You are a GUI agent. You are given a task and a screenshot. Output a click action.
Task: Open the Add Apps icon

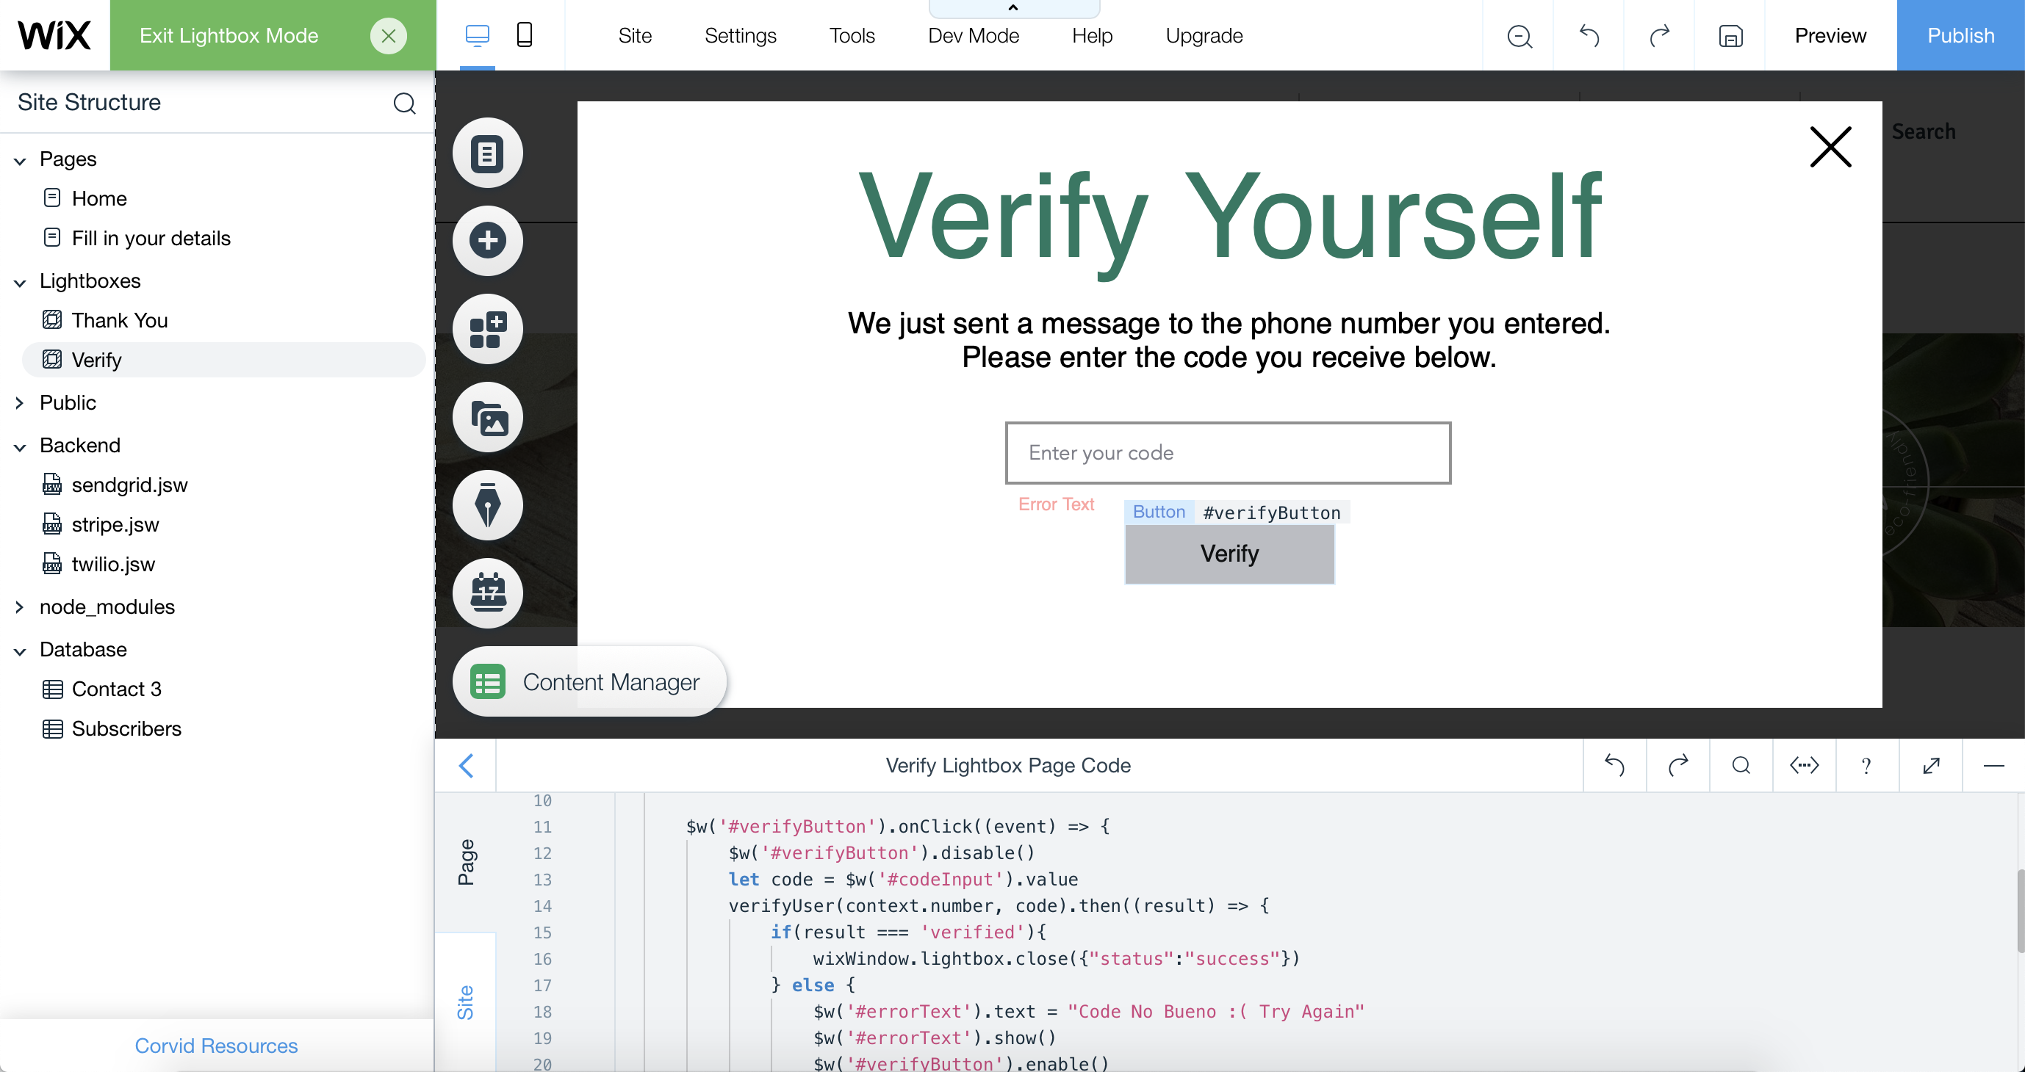tap(487, 329)
